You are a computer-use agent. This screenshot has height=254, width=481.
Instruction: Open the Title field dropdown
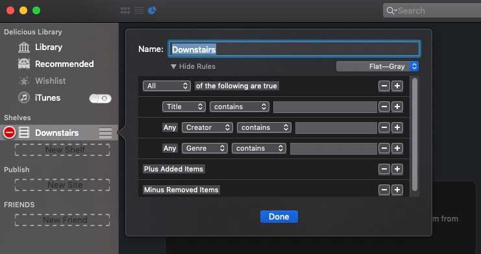click(184, 107)
